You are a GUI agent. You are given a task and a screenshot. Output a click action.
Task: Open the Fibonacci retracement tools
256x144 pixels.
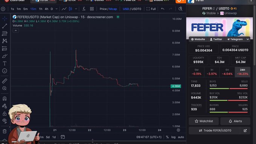(5, 33)
